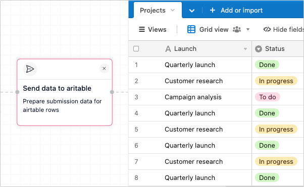Screen dimensions: 304x187
Task: Click the Done status tag in row 8
Action: pyautogui.click(x=267, y=178)
